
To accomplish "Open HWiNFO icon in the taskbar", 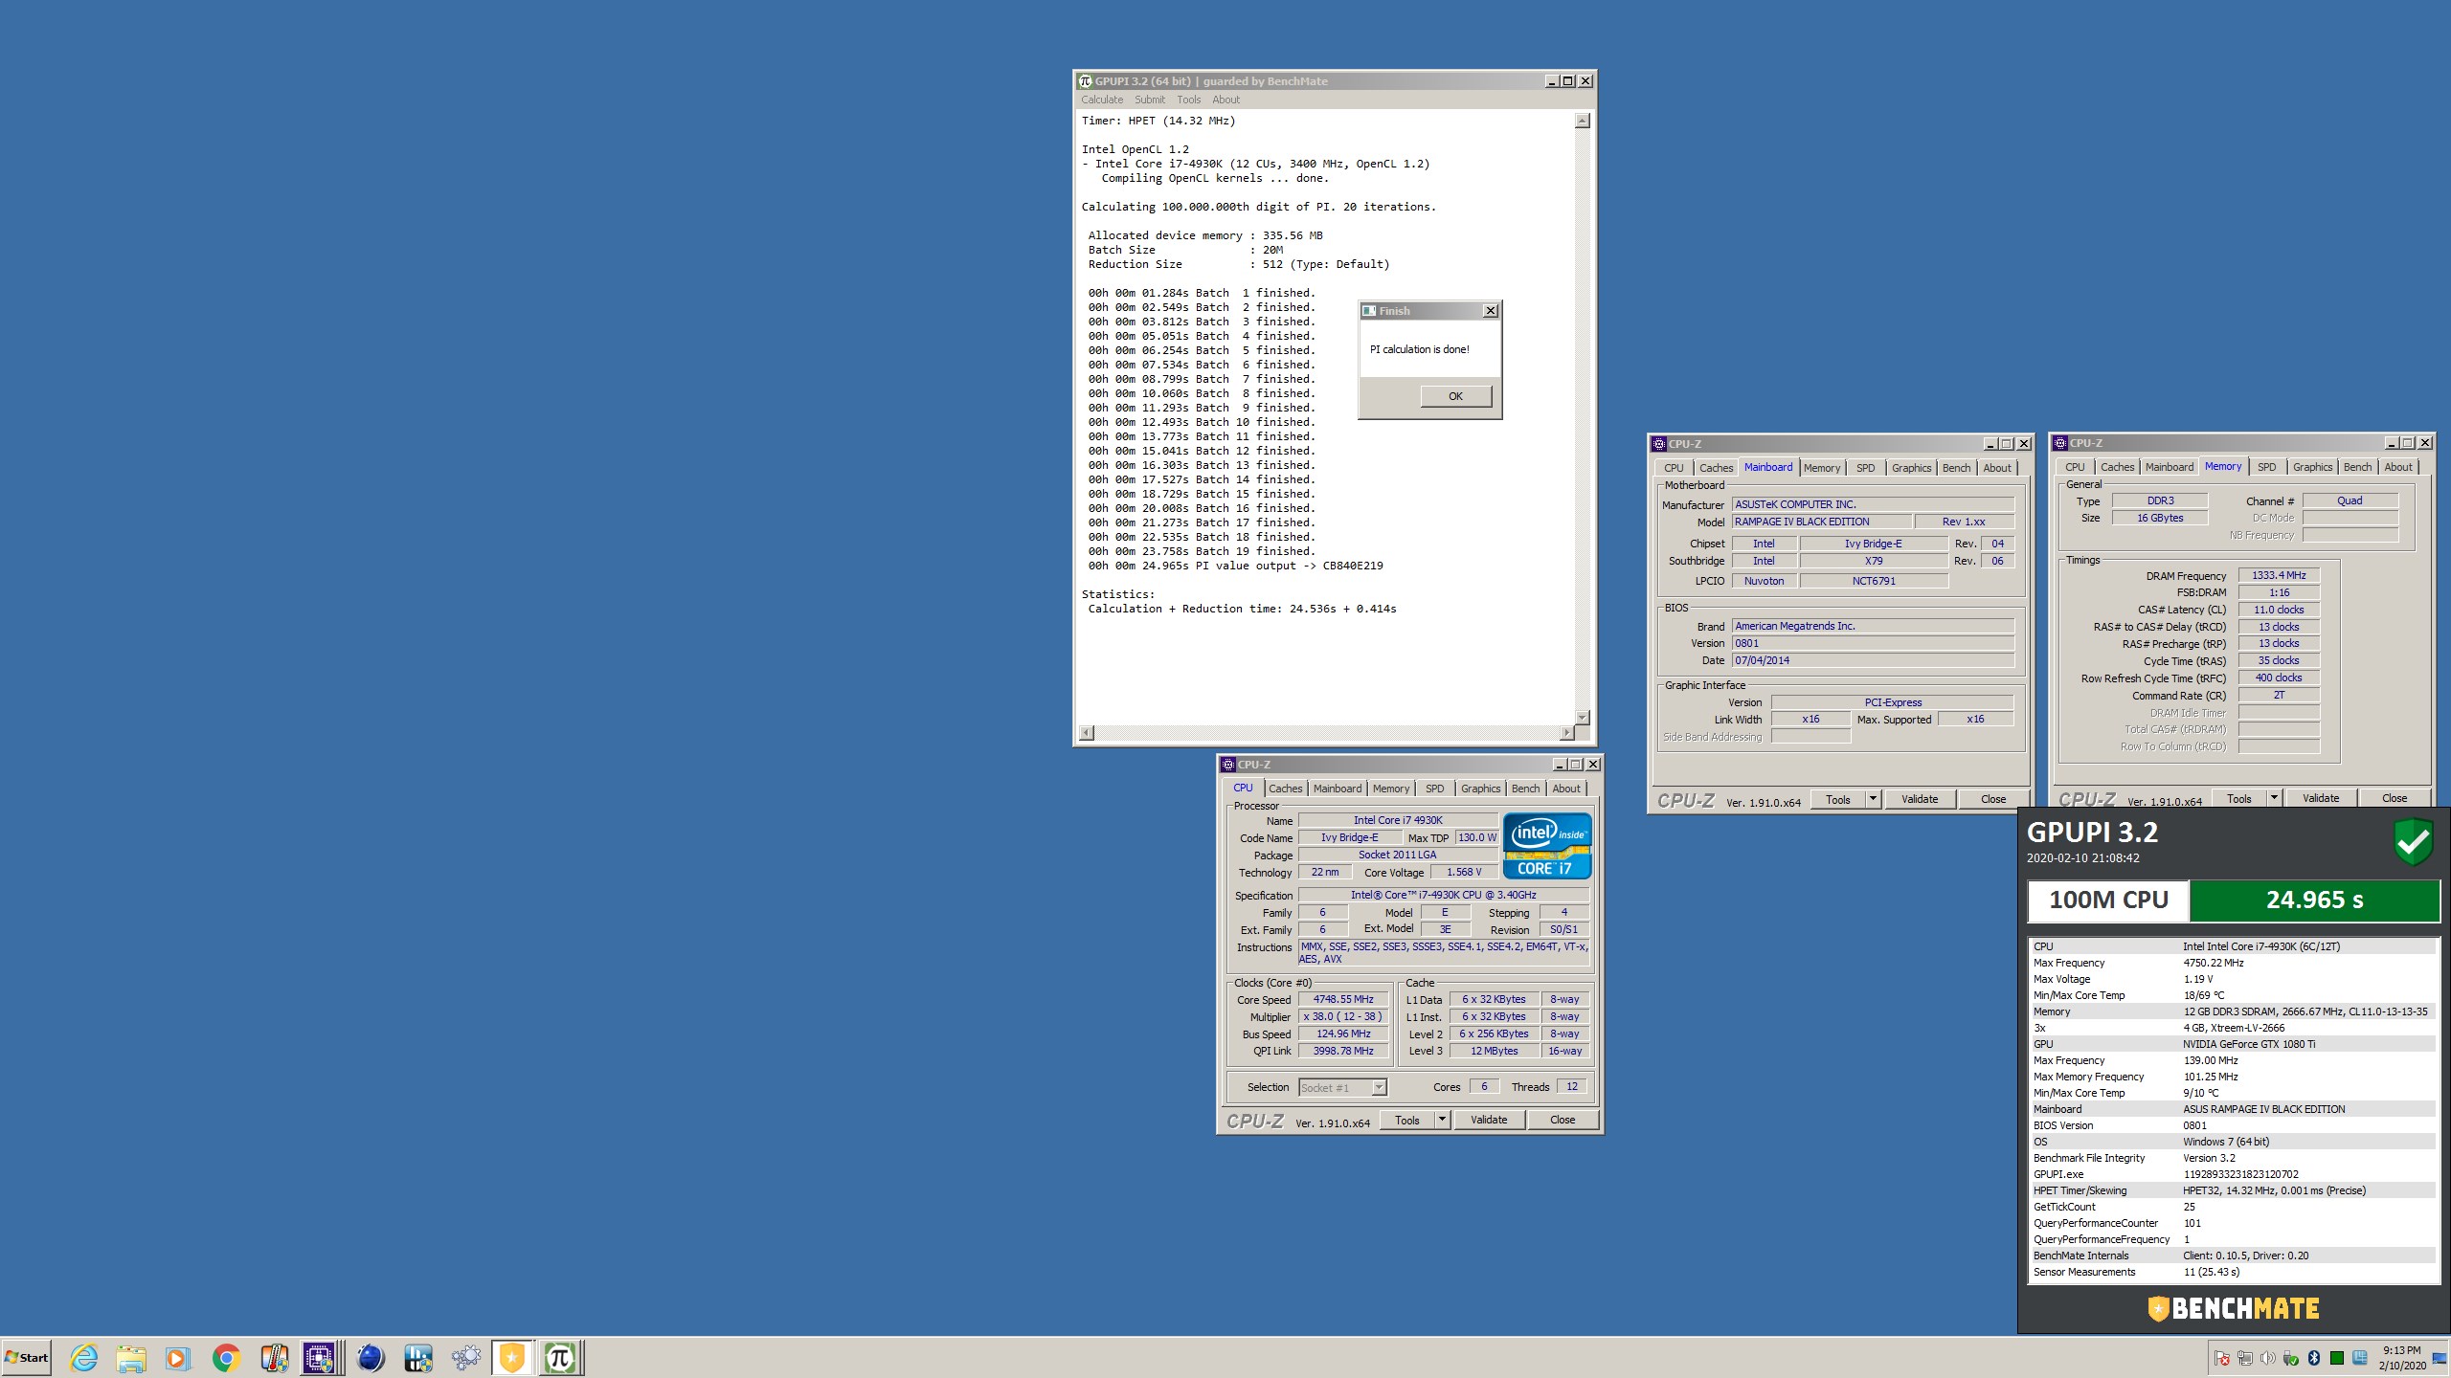I will (418, 1357).
